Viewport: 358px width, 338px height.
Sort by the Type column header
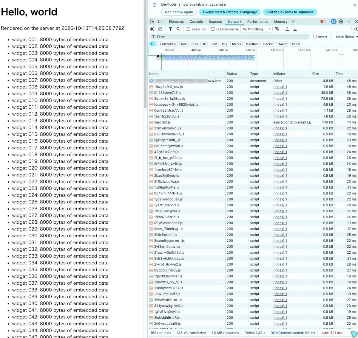pos(260,74)
